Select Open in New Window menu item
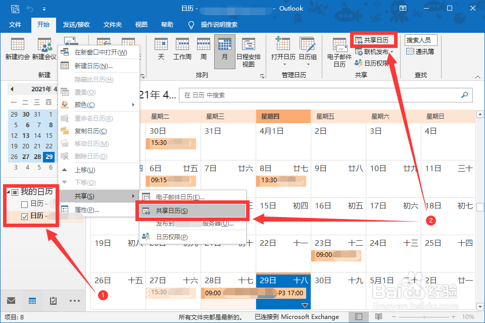The height and width of the screenshot is (323, 485). tap(99, 52)
